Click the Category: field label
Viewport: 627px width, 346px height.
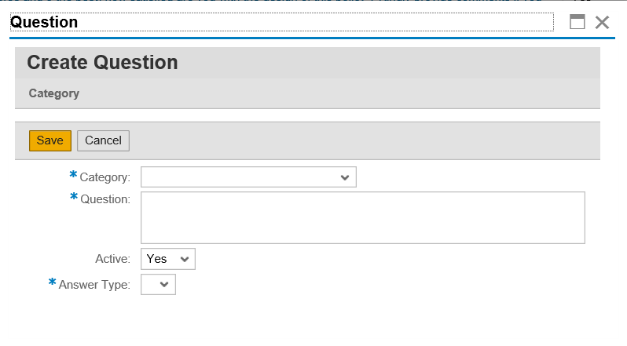(x=105, y=177)
